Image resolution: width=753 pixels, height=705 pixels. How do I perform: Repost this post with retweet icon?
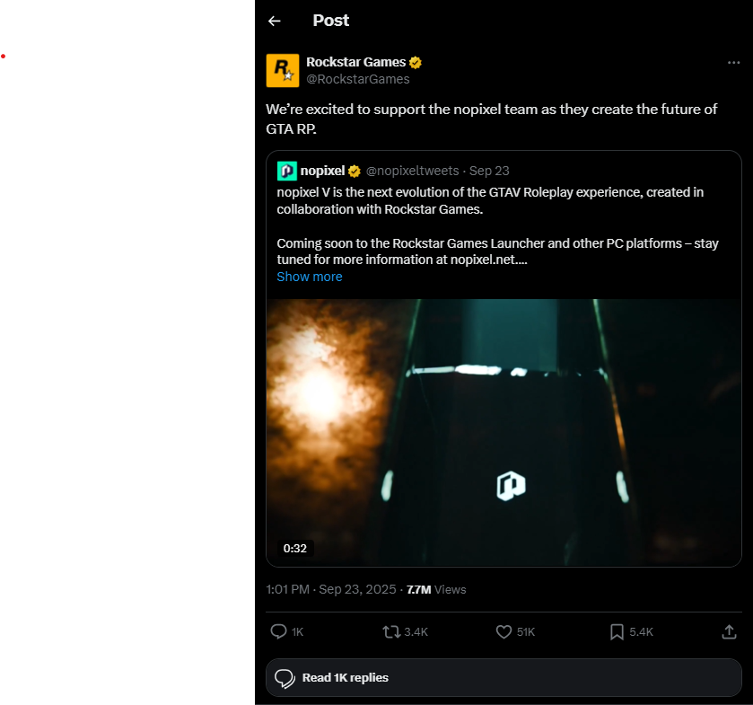(391, 632)
